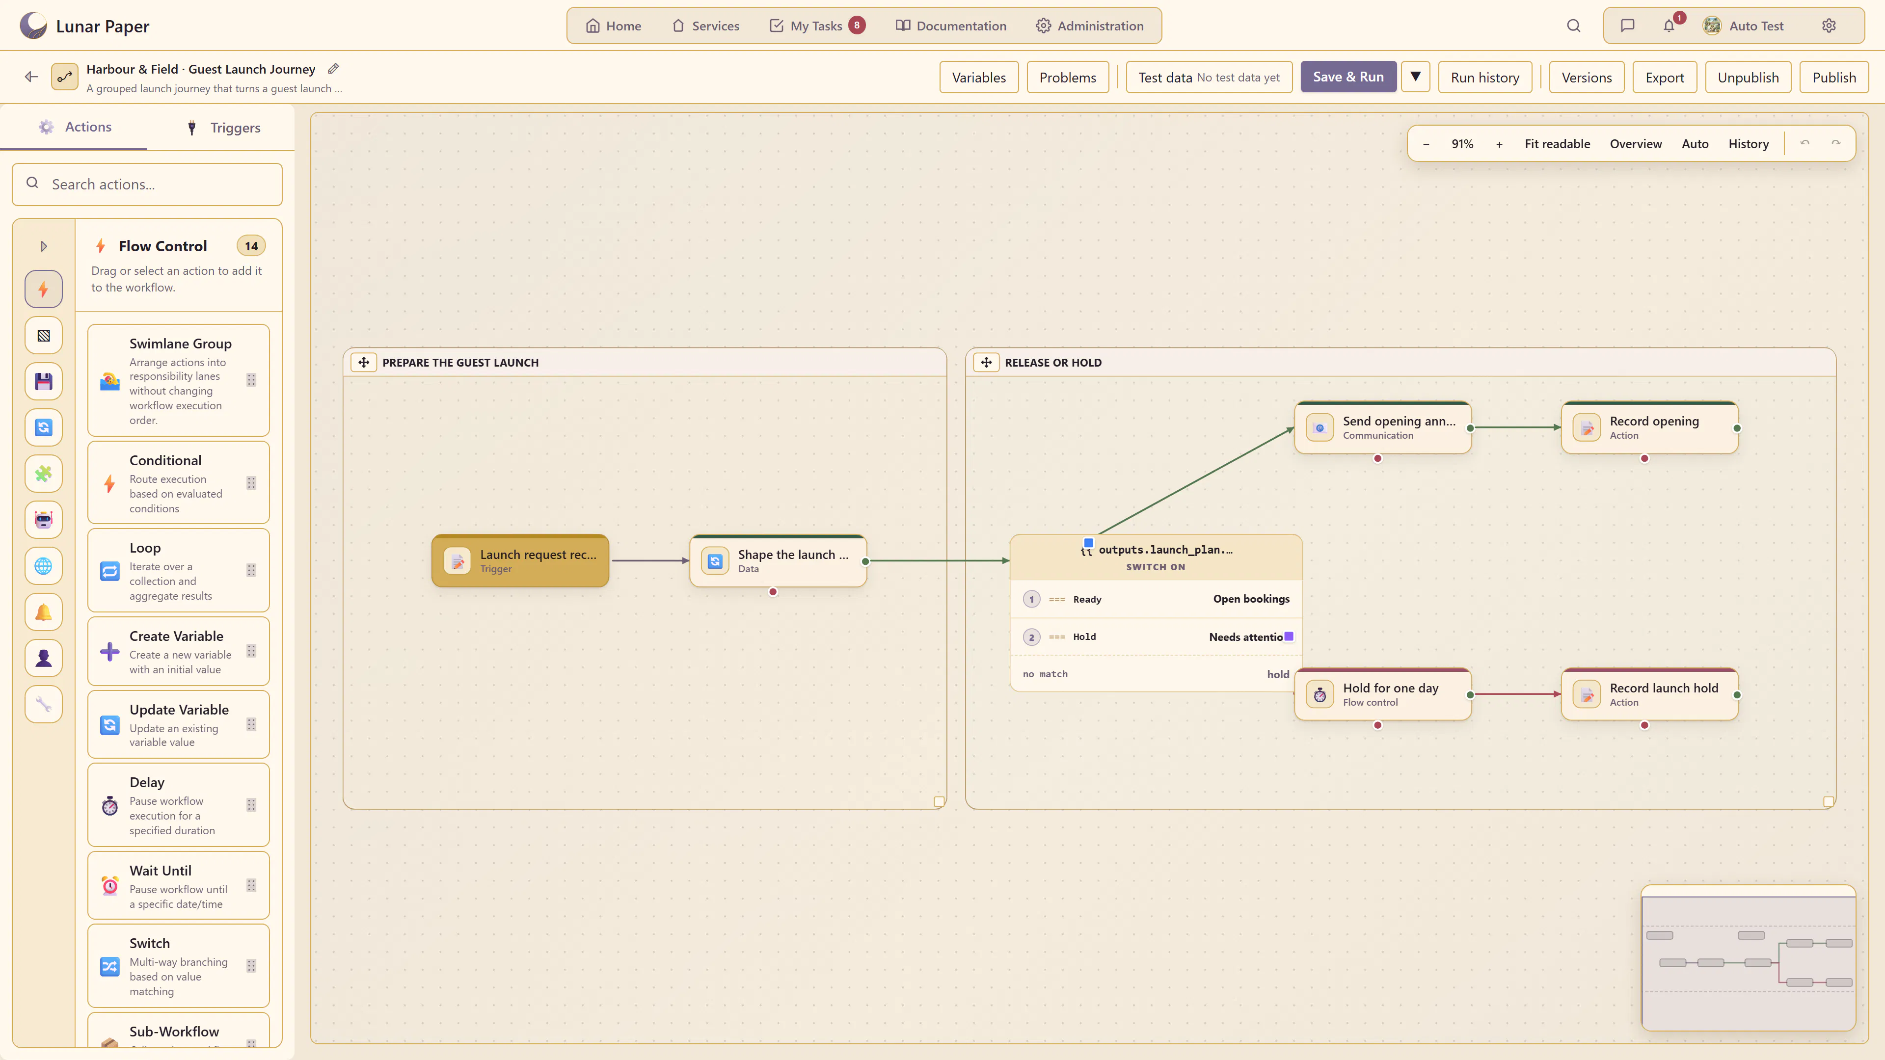1885x1060 pixels.
Task: Click the Save & Run button
Action: (x=1348, y=77)
